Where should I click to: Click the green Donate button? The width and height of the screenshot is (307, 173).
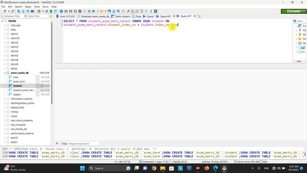294,12
